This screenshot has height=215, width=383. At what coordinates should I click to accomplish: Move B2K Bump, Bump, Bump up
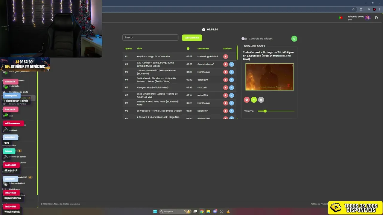(x=232, y=64)
